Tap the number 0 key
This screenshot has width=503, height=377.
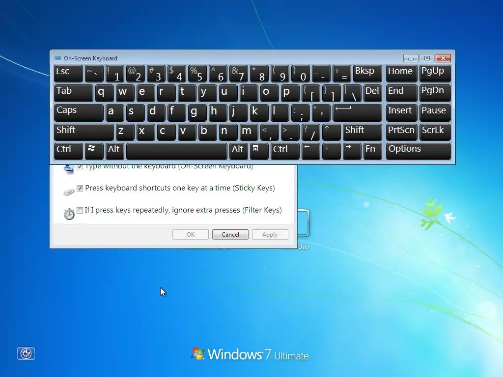point(301,74)
